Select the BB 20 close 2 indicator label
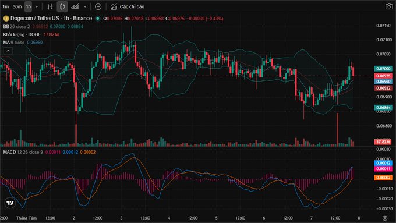 tap(16, 27)
